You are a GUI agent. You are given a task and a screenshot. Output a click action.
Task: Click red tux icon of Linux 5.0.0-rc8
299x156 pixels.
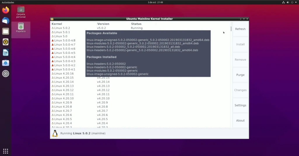point(53,40)
